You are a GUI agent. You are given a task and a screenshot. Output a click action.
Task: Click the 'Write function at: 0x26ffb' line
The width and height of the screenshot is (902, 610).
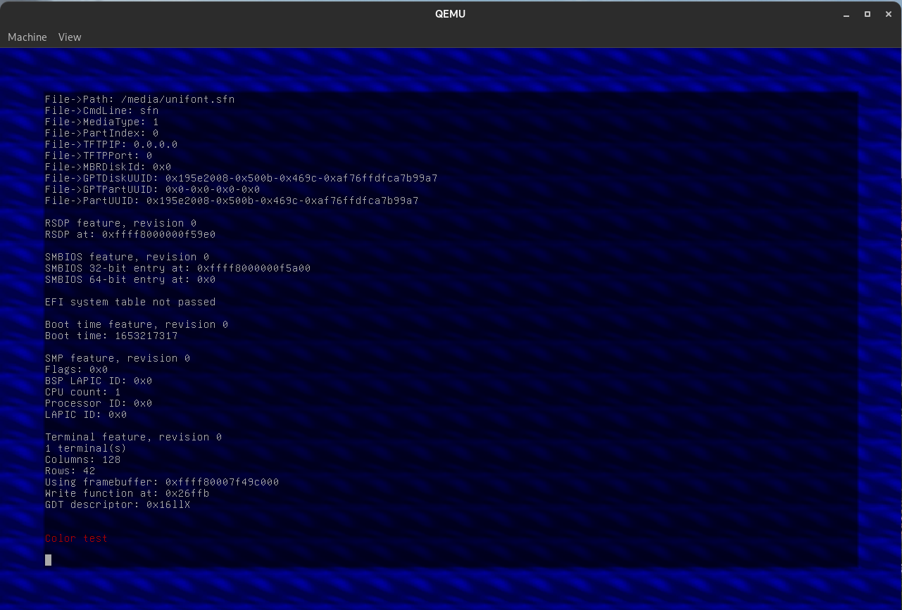coord(127,493)
